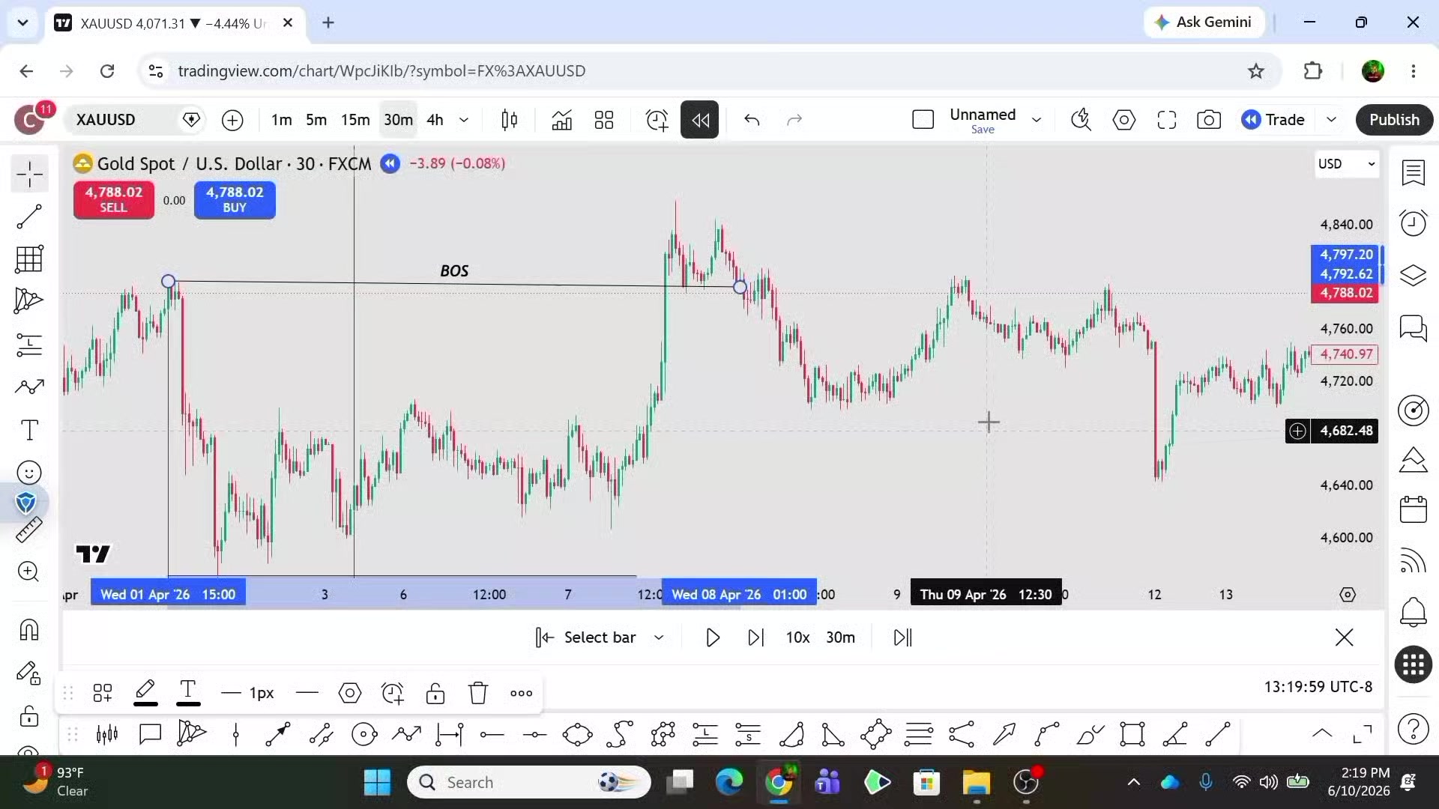The width and height of the screenshot is (1439, 809).
Task: Click the BOS trend line right anchor point
Action: pyautogui.click(x=740, y=287)
